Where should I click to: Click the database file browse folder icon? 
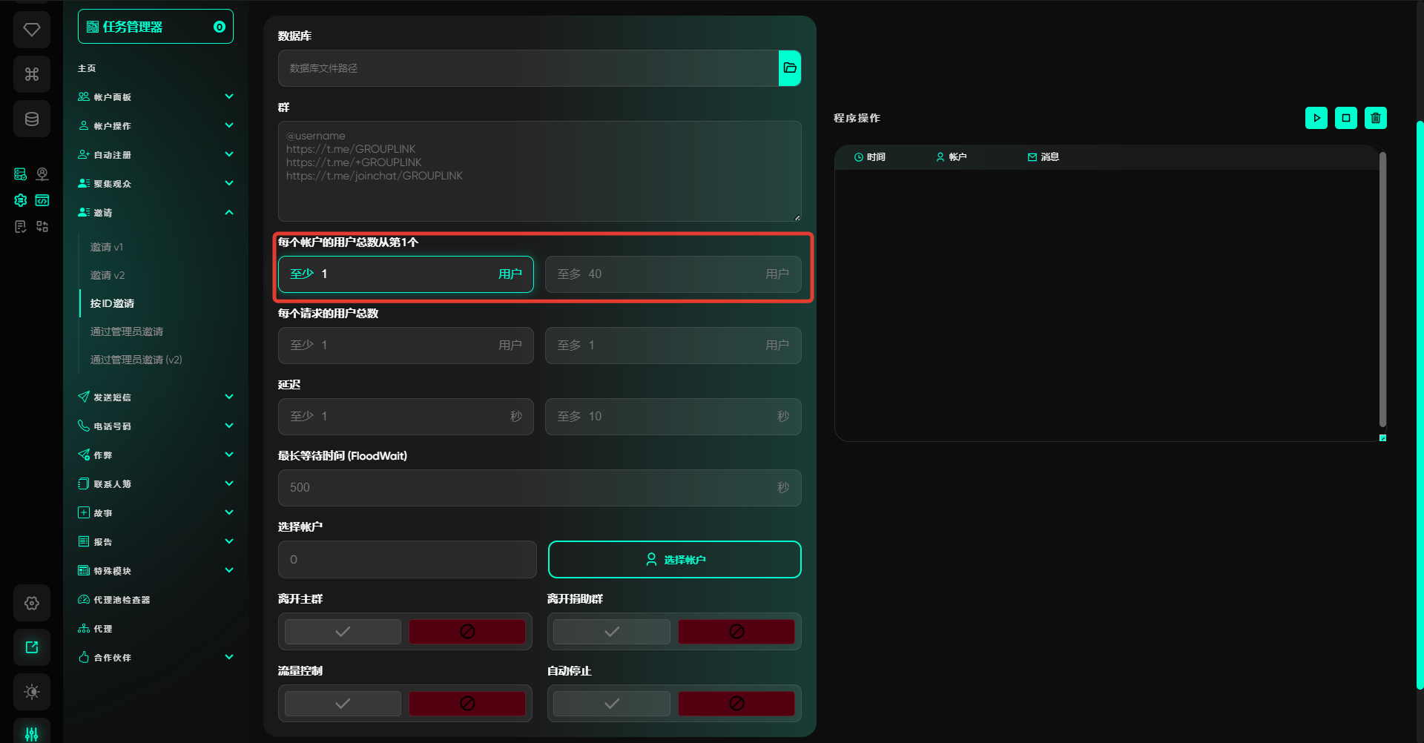[789, 68]
